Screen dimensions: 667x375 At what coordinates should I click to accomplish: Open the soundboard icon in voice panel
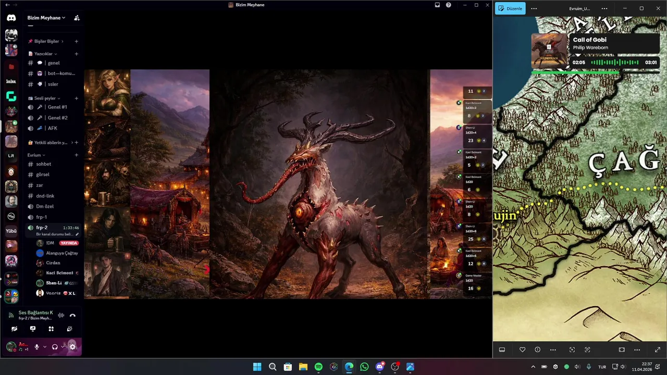(69, 329)
